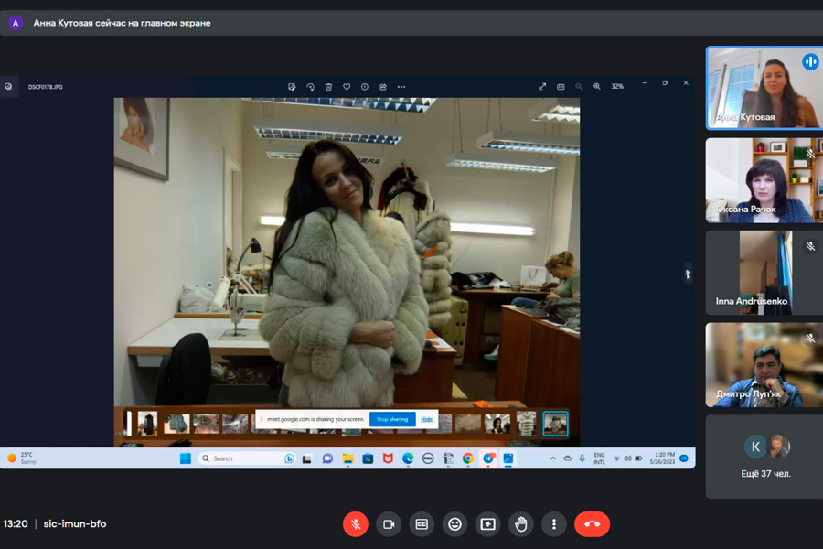
Task: Hide the screen sharing notification bar
Action: 426,419
